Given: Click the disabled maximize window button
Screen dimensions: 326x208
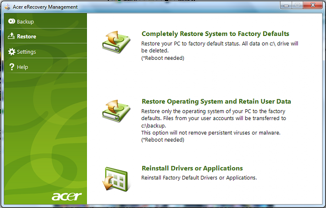Looking at the screenshot, I should click(297, 5).
